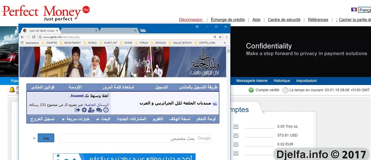Screen dimensions: 371x160
Task: Click the logout arrow icon under the welcome text
Action: pos(78,110)
